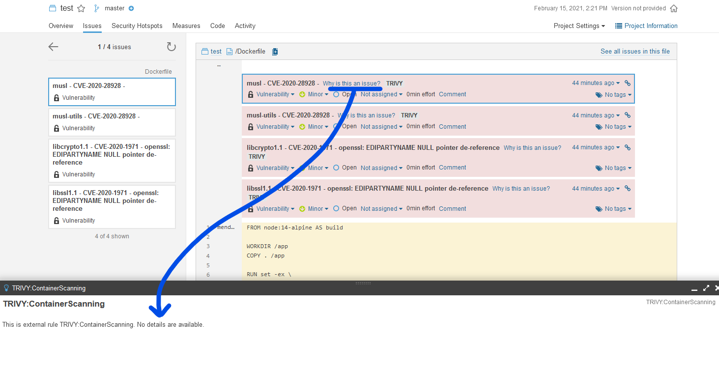Viewport: 719px width, 370px height.
Task: Open the Code tab
Action: click(218, 26)
